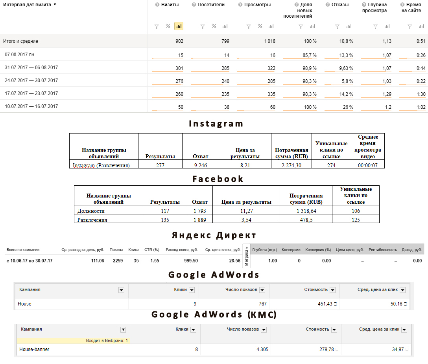The height and width of the screenshot is (364, 428).
Task: Open Кампания column dropdown in Google AdWords table
Action: pyautogui.click(x=122, y=290)
